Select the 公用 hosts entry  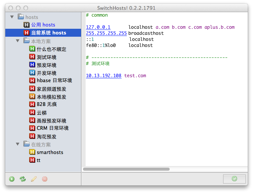(x=43, y=25)
